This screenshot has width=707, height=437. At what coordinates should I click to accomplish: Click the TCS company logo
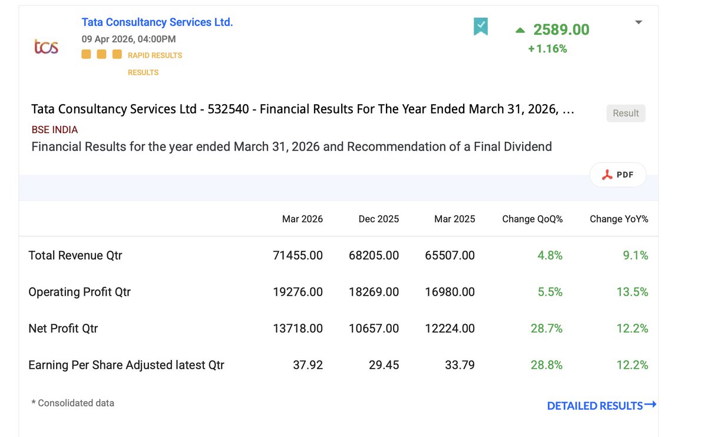(46, 47)
